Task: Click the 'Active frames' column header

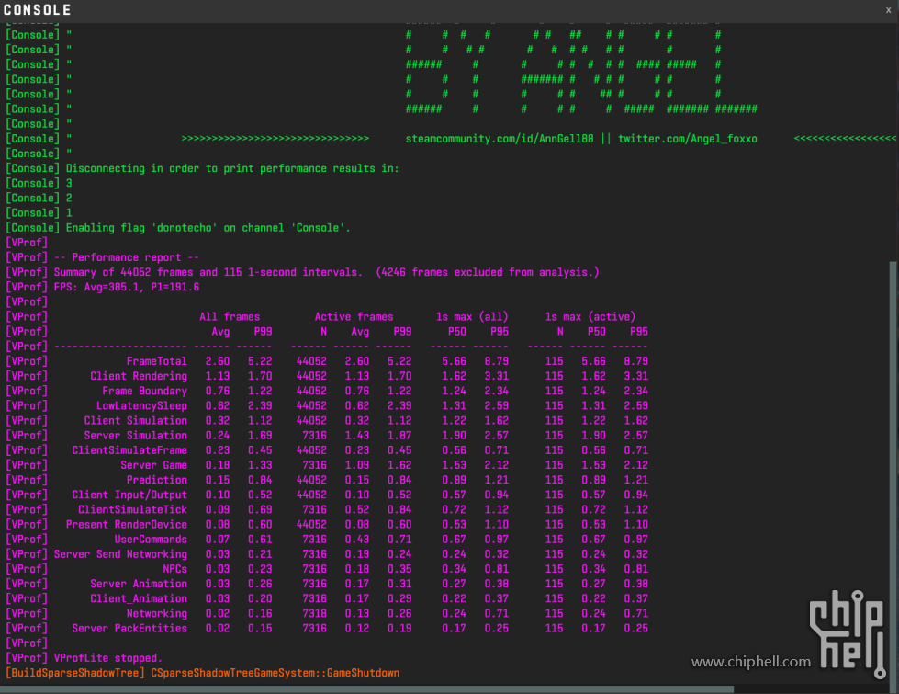Action: click(x=354, y=317)
